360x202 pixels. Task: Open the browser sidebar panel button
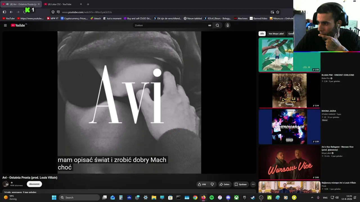[x=4, y=12]
